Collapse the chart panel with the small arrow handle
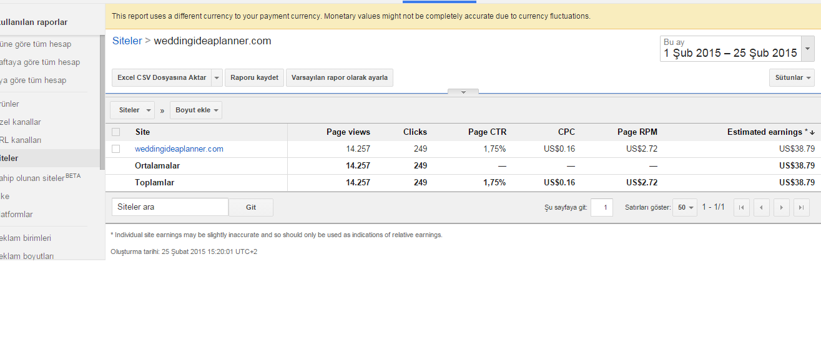The image size is (821, 337). (463, 92)
